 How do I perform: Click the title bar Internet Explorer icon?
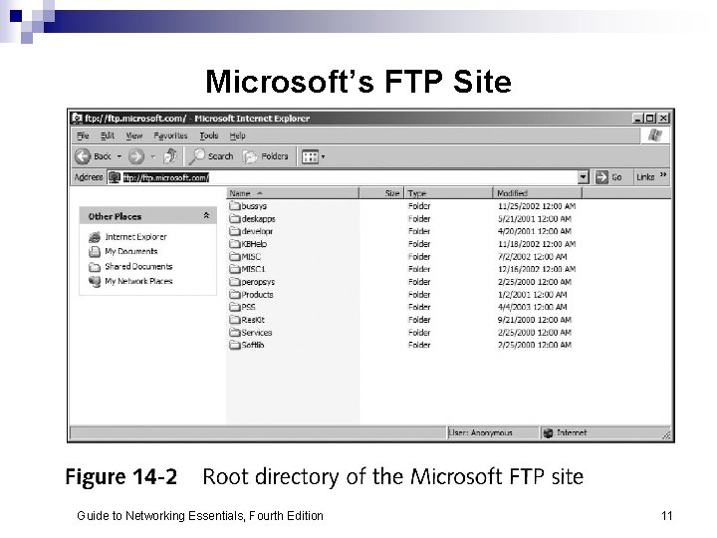[x=77, y=118]
